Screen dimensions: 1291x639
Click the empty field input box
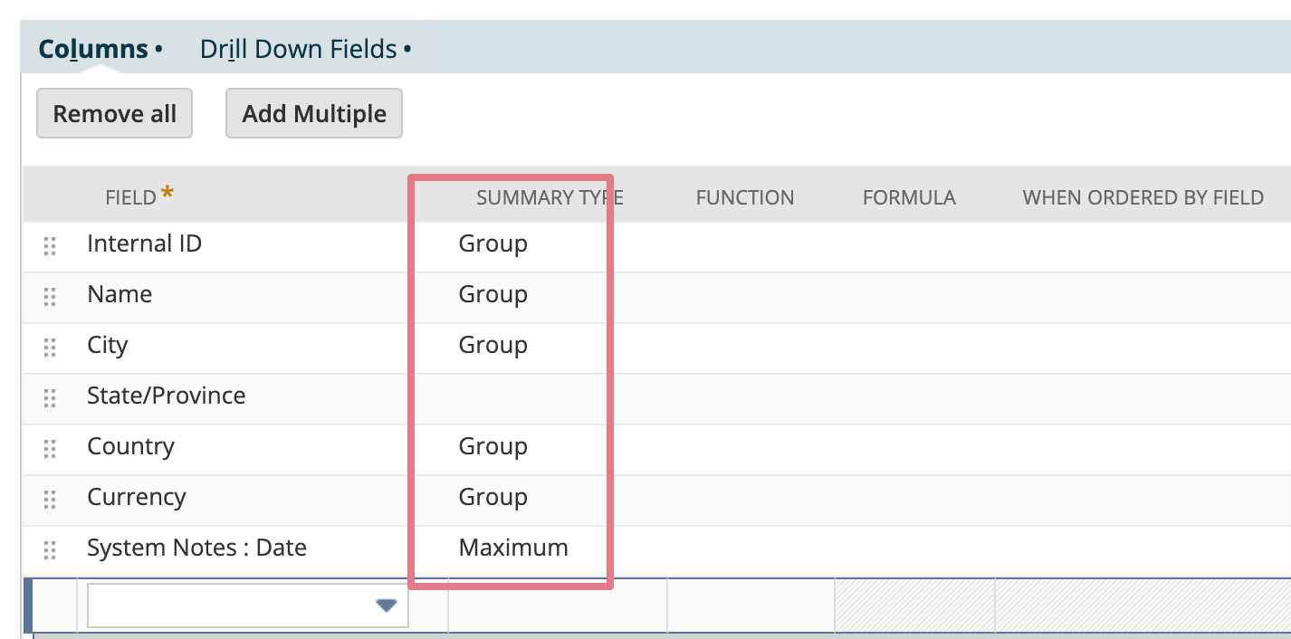(x=231, y=606)
